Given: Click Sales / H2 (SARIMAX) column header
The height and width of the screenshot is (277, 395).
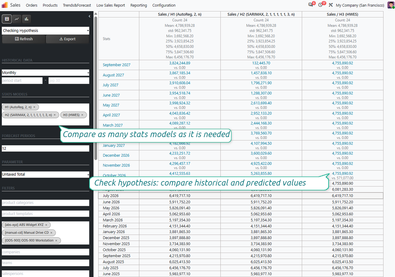Looking at the screenshot, I should click(261, 14).
